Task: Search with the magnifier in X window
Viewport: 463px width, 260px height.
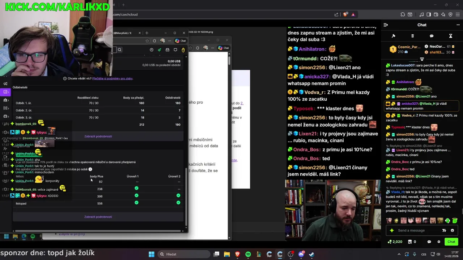Action: (119, 50)
